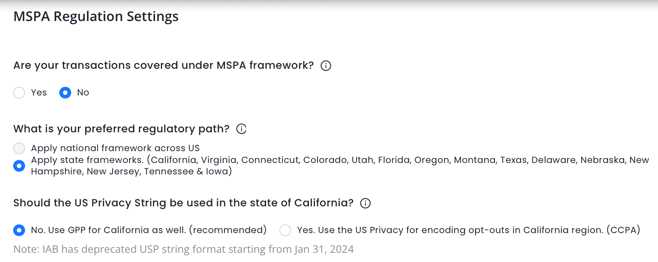Viewport: 658px width, 262px height.
Task: Click the 'Yes' label text under MSPA question
Action: [39, 92]
